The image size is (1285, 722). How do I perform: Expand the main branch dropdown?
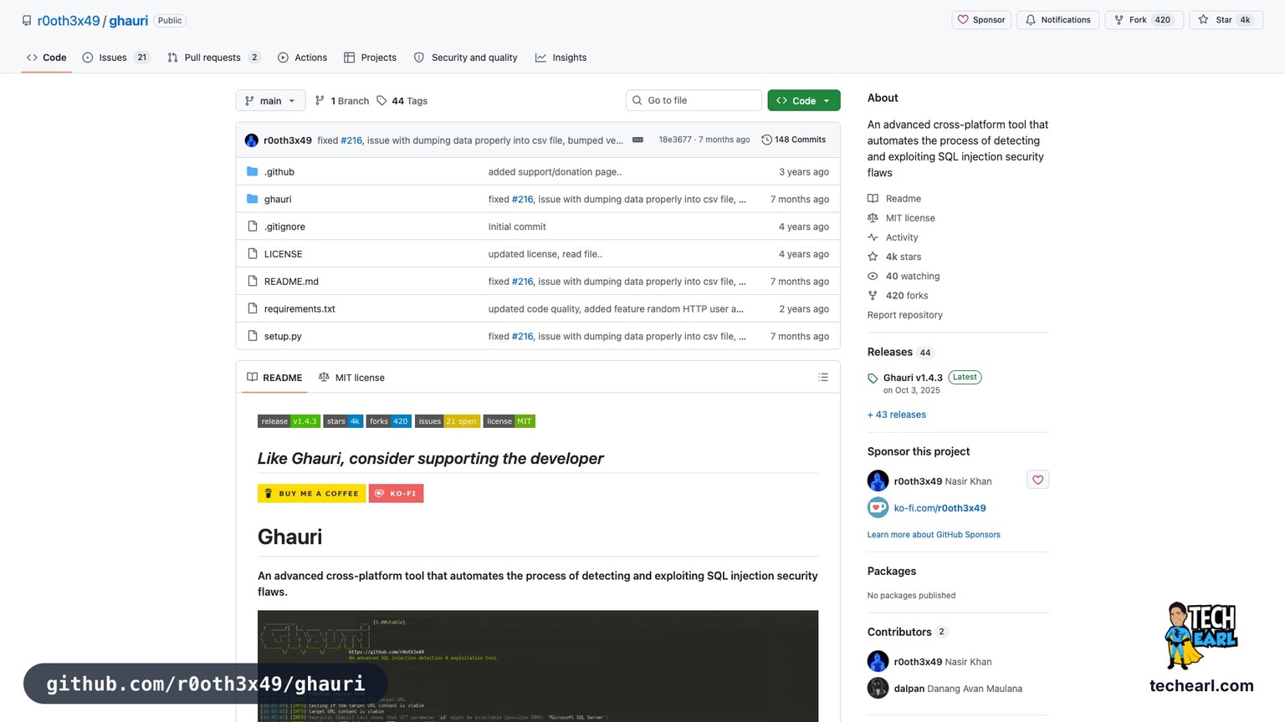coord(270,100)
